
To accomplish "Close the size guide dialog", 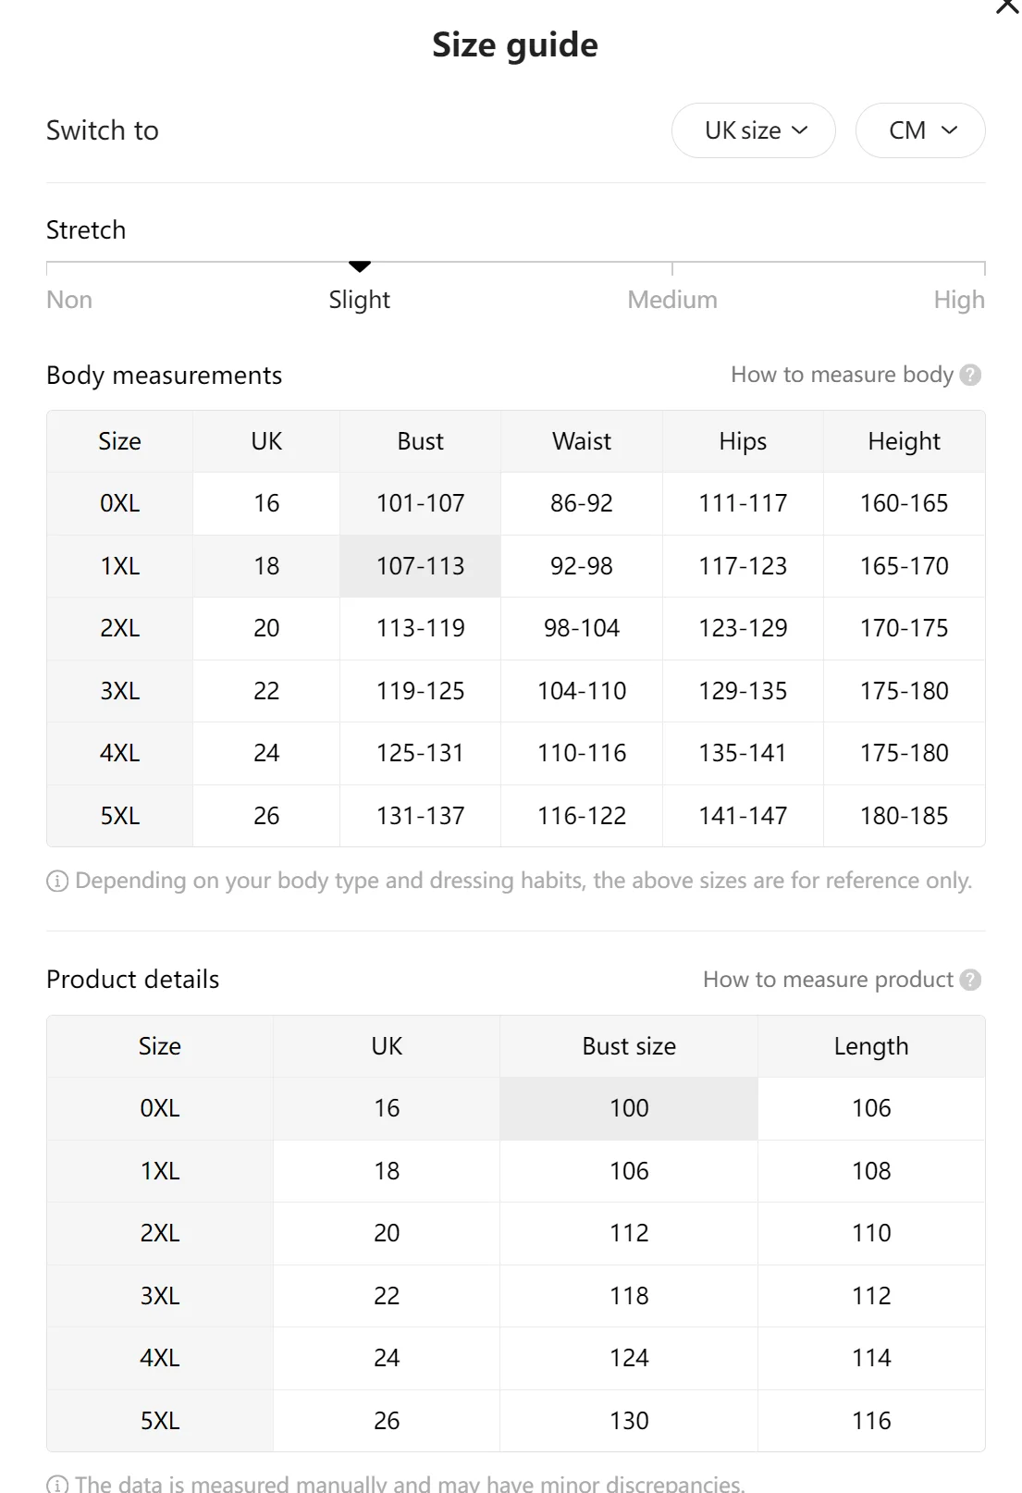I will click(1007, 7).
